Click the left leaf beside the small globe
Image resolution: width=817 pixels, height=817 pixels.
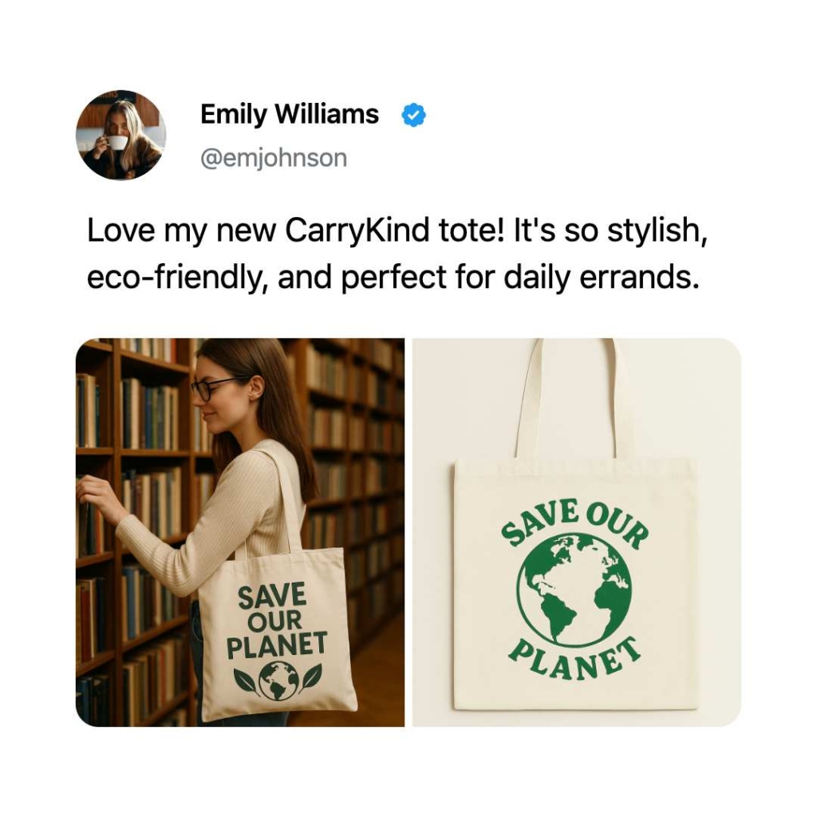pyautogui.click(x=246, y=681)
